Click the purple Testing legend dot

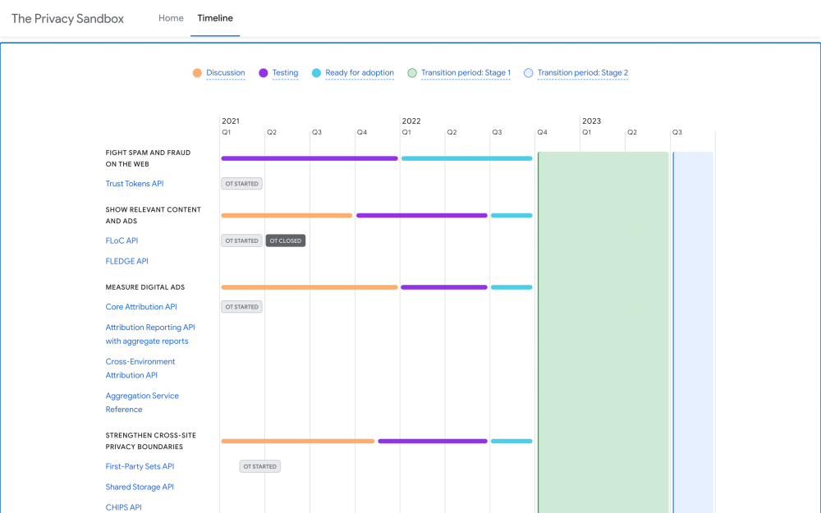pos(264,73)
